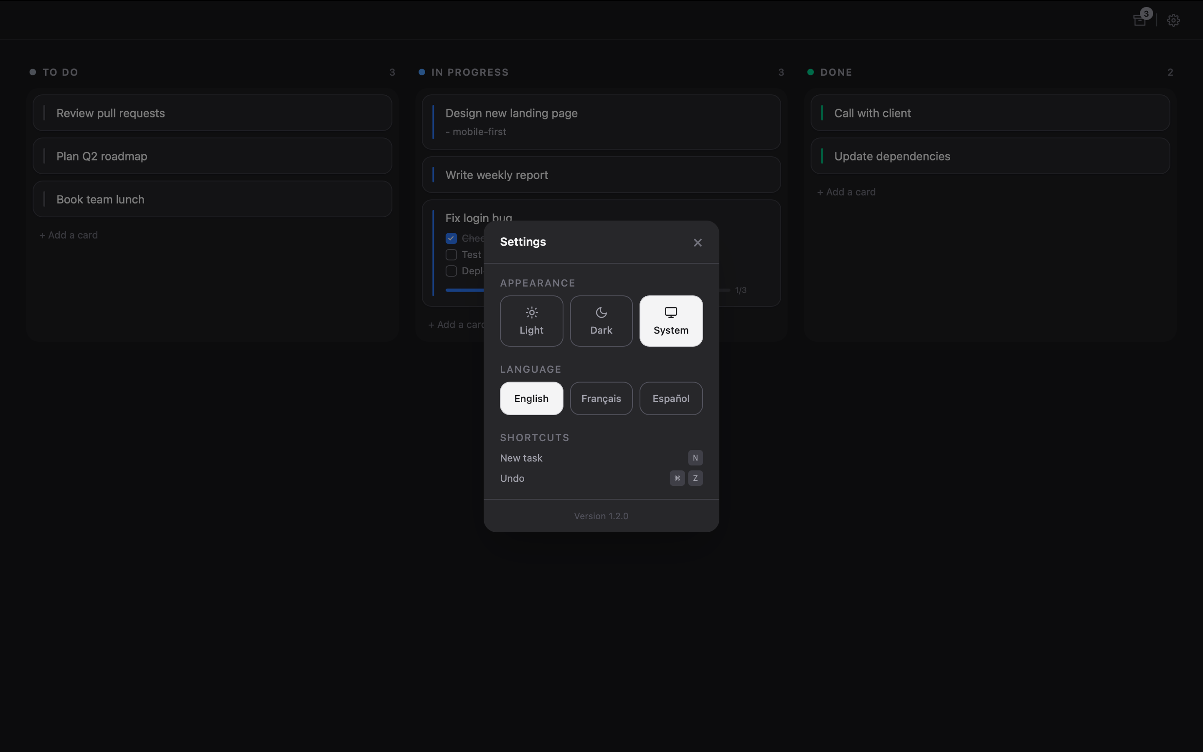The height and width of the screenshot is (752, 1203).
Task: Click the Z key badge for Undo
Action: [x=695, y=478]
